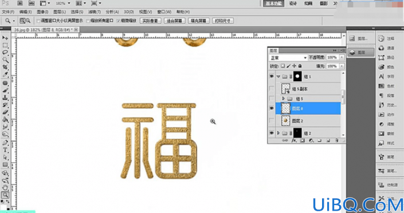Select the Rectangular Marquee tool
This screenshot has width=404, height=213.
(x=5, y=45)
